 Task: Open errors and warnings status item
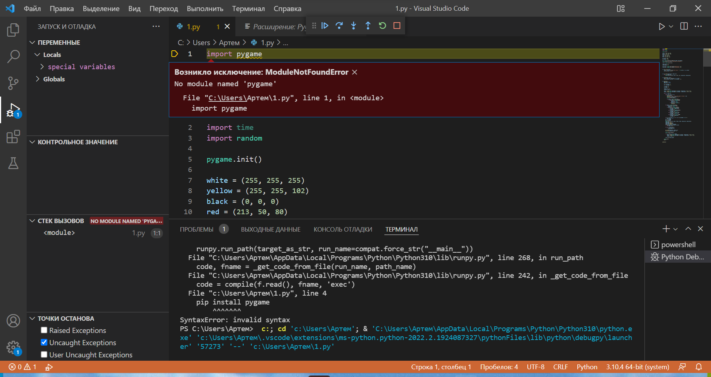[22, 367]
